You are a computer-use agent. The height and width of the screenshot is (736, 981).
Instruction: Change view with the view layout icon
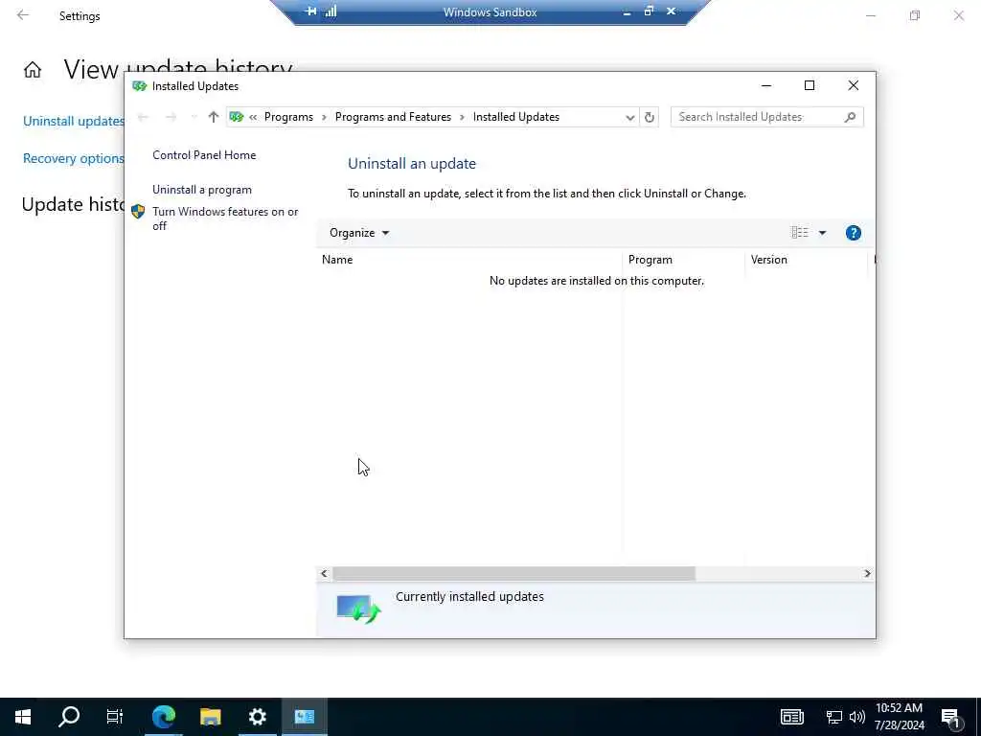click(800, 233)
